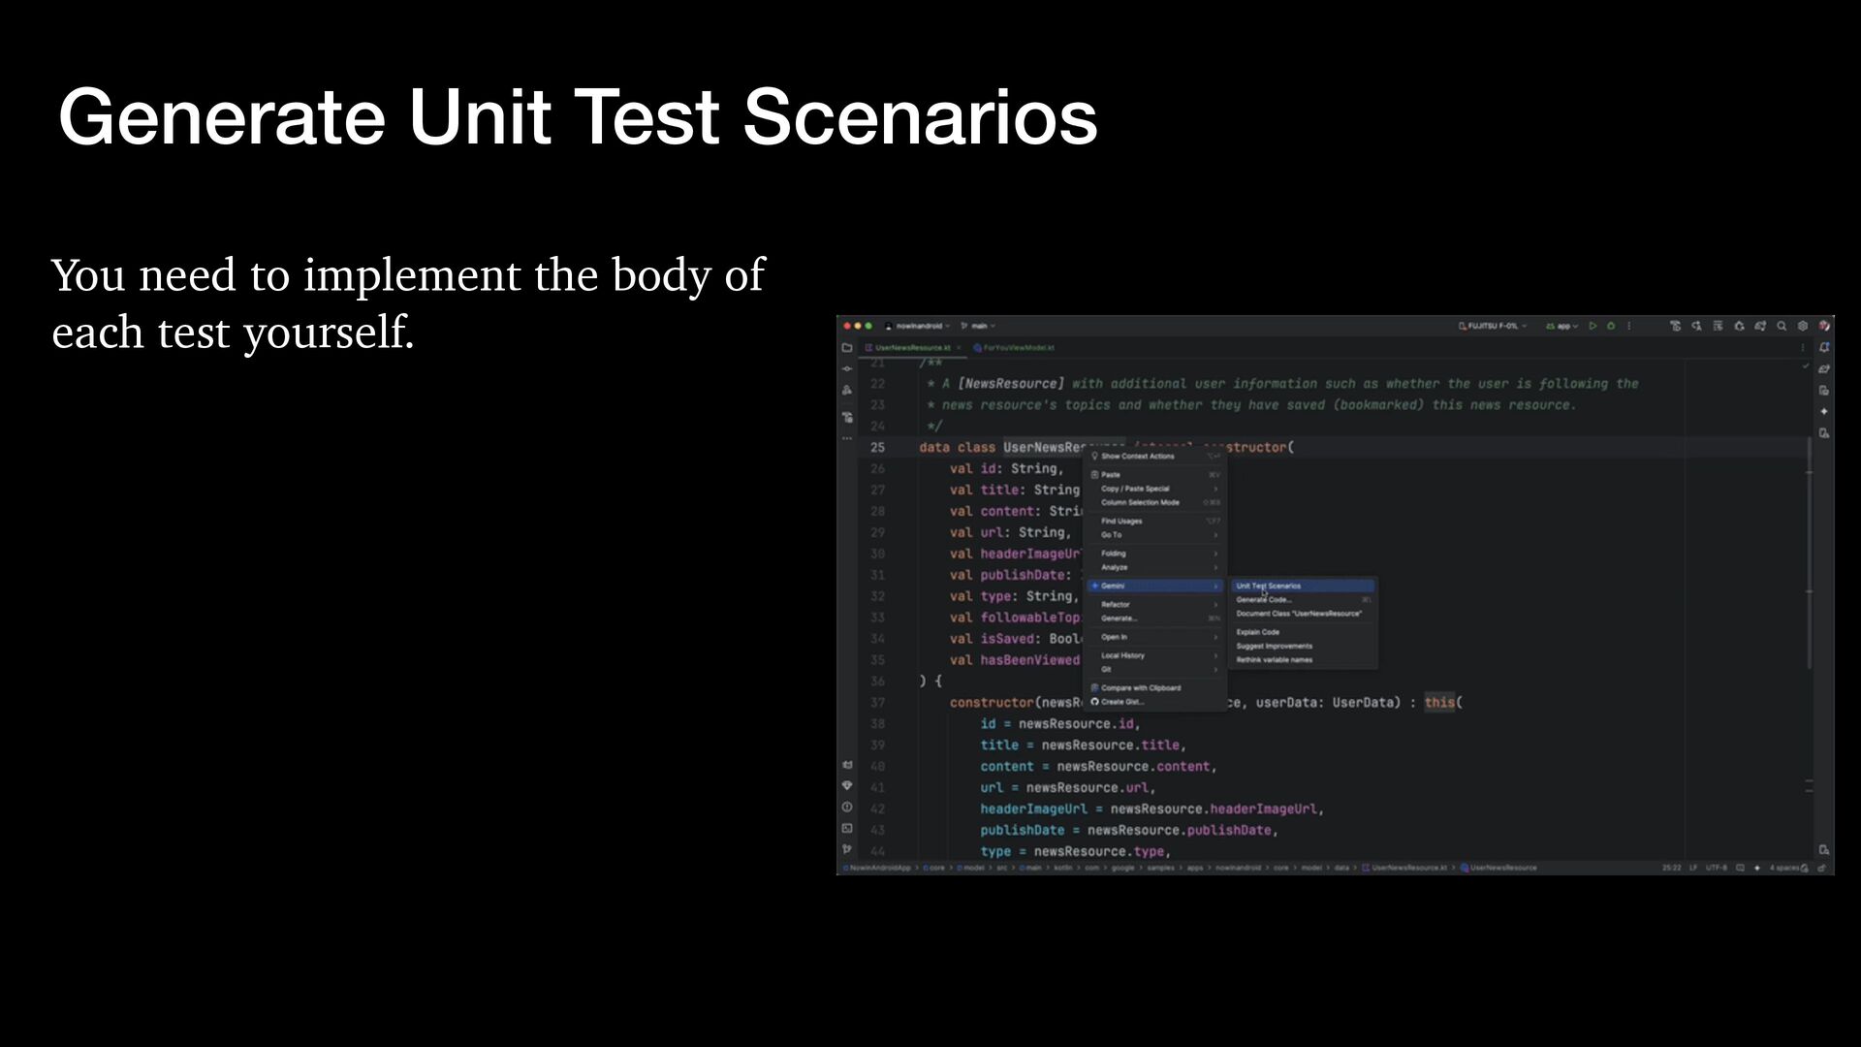
Task: Click the editor vertical scrollbar
Action: pyautogui.click(x=1810, y=553)
